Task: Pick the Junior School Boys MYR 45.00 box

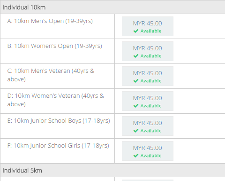Action: [x=148, y=126]
